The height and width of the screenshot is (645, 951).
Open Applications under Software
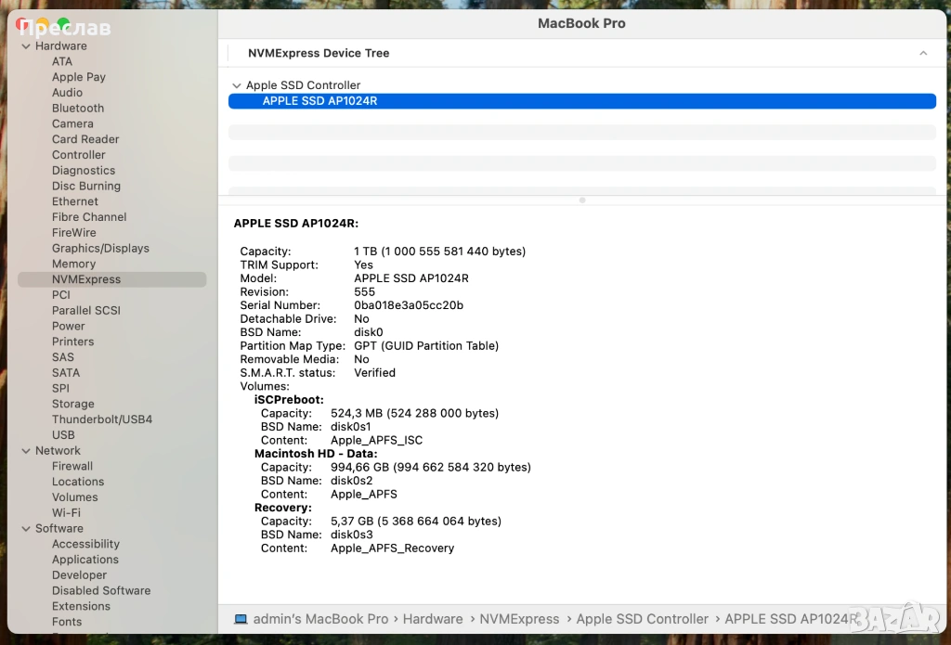pyautogui.click(x=85, y=560)
